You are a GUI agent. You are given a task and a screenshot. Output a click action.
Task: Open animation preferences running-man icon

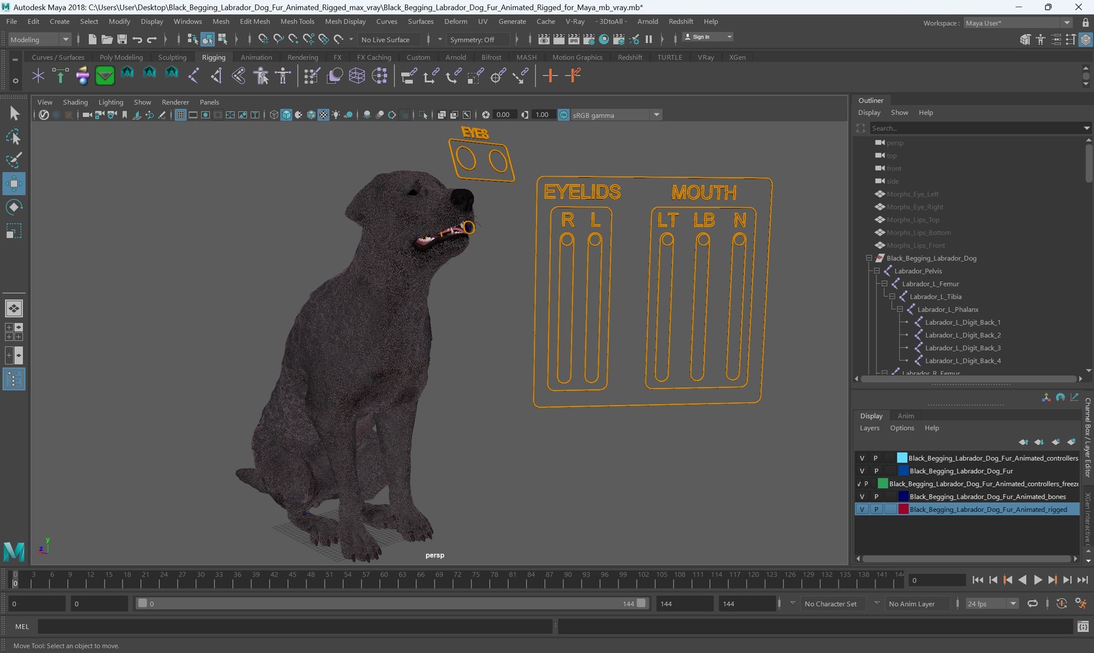click(1081, 603)
